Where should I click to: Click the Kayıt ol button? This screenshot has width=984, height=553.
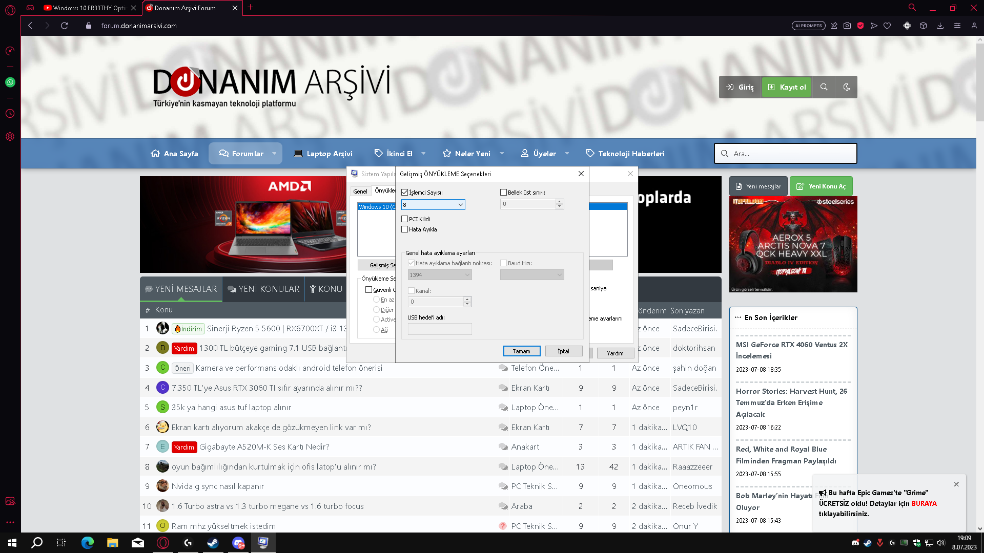tap(786, 87)
